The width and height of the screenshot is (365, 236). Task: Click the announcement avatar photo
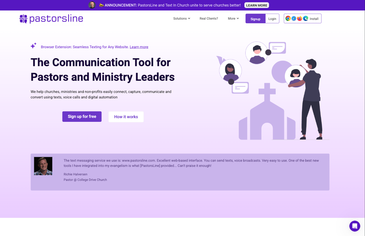pyautogui.click(x=92, y=5)
